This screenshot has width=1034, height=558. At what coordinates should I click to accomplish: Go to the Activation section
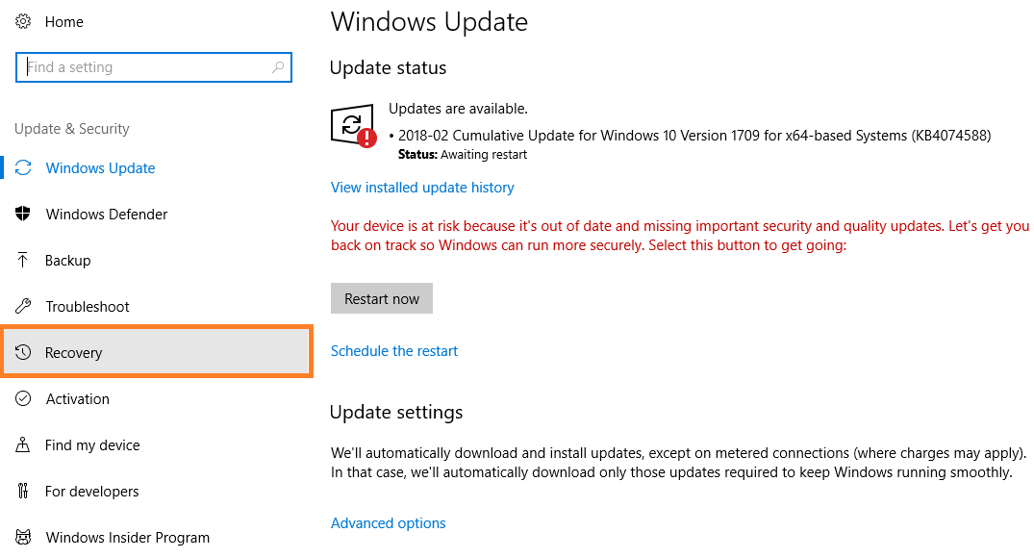[x=77, y=399]
